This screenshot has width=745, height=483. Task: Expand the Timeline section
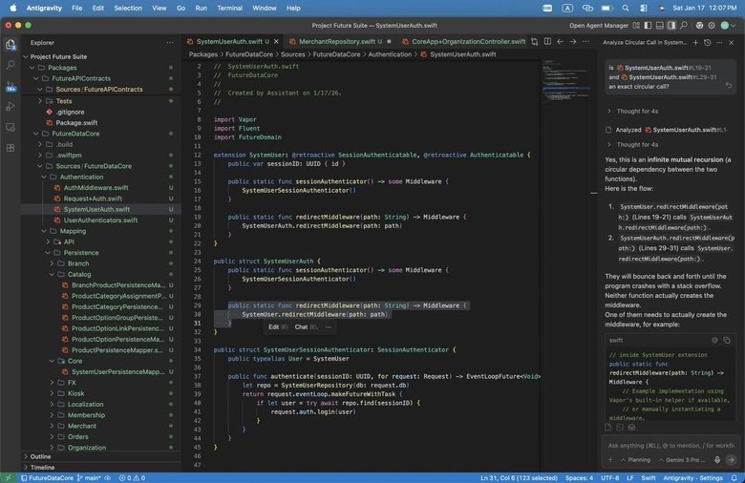(x=42, y=468)
